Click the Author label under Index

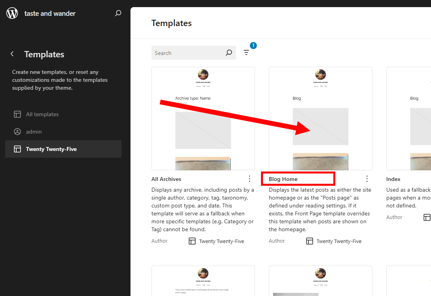[394, 217]
